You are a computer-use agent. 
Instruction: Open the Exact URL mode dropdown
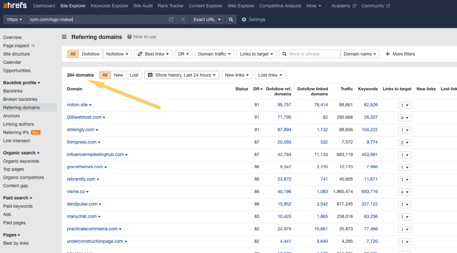pos(207,19)
